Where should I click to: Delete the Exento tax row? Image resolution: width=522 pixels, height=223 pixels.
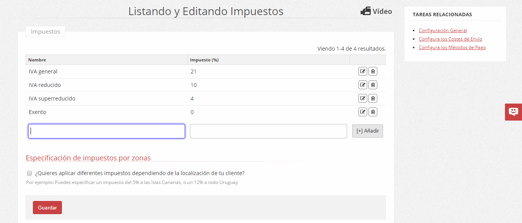(373, 112)
